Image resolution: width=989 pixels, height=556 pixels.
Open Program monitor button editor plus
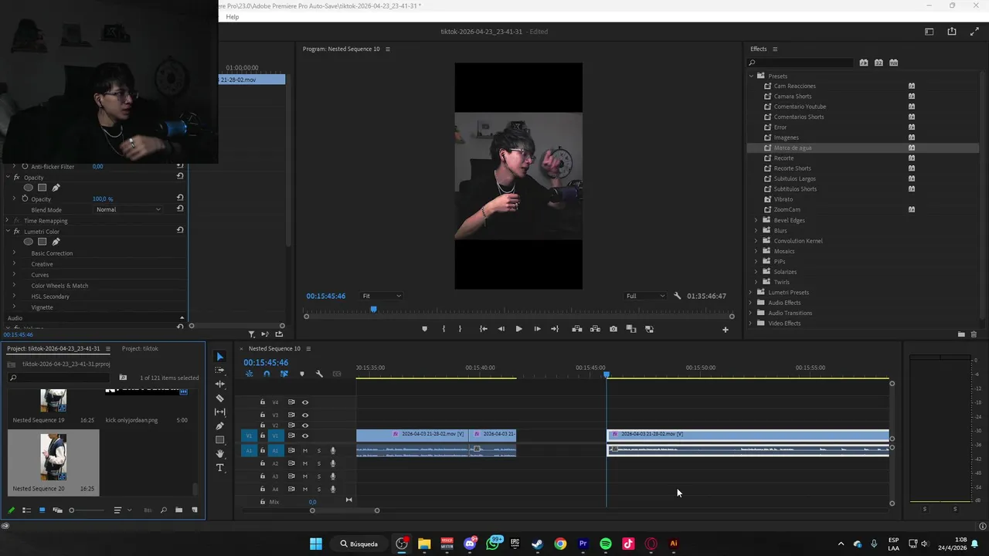[725, 330]
